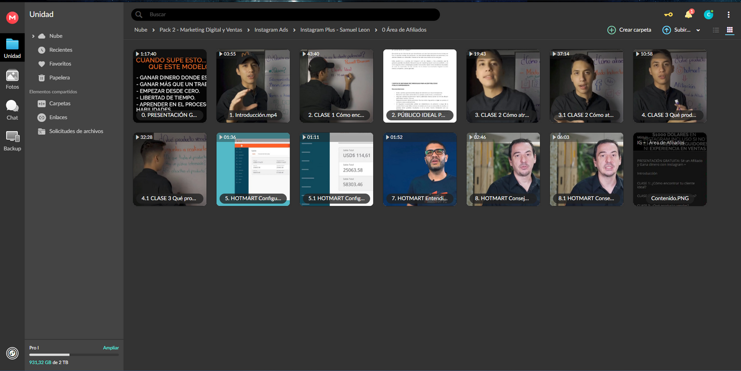Switch to list view
The image size is (741, 371).
pyautogui.click(x=716, y=30)
